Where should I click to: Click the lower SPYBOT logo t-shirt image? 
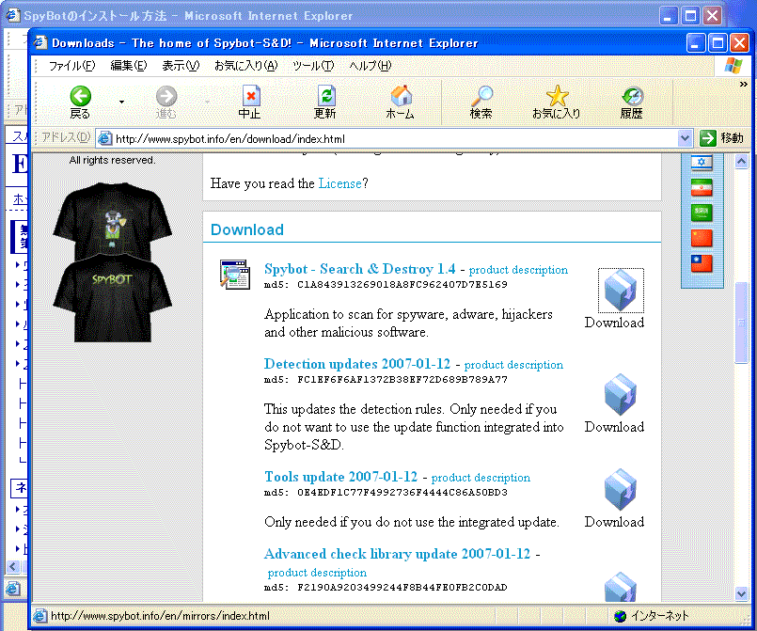coord(112,299)
